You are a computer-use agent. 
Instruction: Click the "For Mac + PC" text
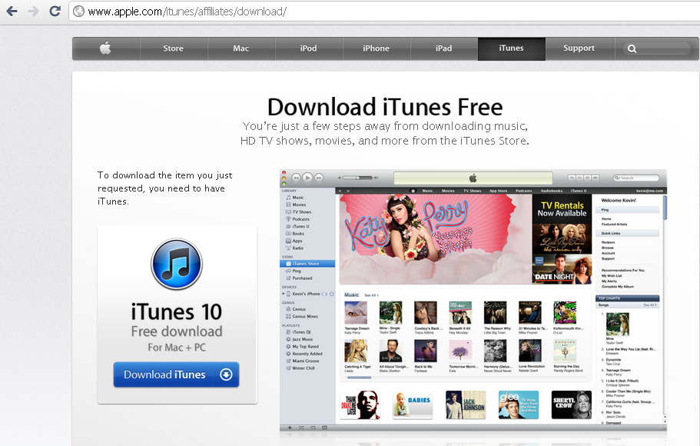(x=177, y=348)
